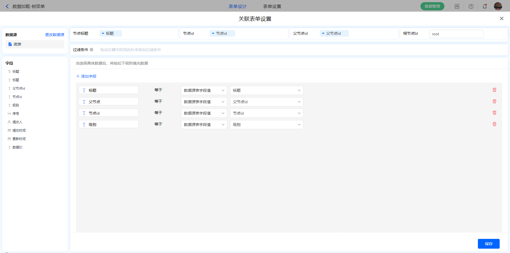Switch to the 表单设置 tab
This screenshot has height=253, width=510.
pyautogui.click(x=272, y=6)
